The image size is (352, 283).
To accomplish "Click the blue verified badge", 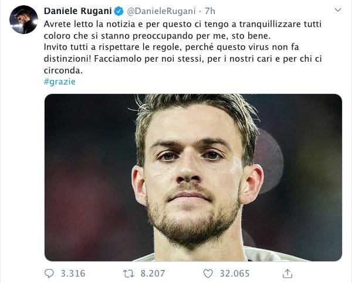I will tap(119, 11).
